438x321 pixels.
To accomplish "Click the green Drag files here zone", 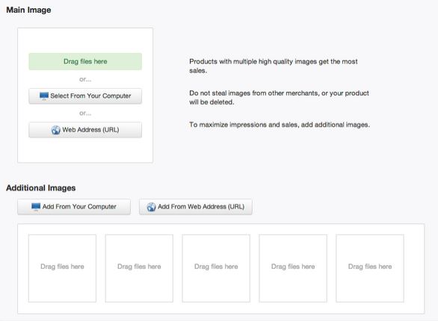I will click(x=85, y=61).
